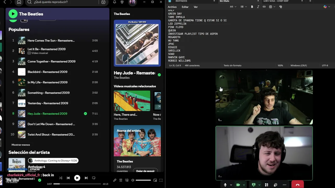Open the table dropdown in Notepad

[x=272, y=7]
